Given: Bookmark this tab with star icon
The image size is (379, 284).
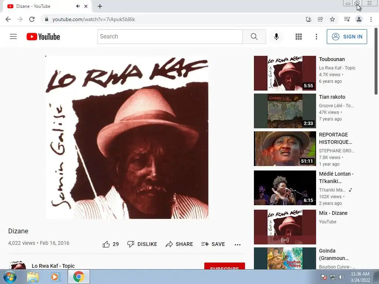Looking at the screenshot, I should click(x=332, y=19).
